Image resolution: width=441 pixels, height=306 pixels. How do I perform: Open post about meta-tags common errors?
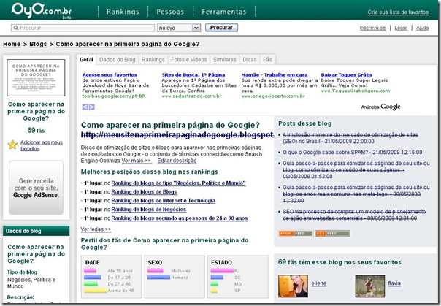pyautogui.click(x=356, y=194)
